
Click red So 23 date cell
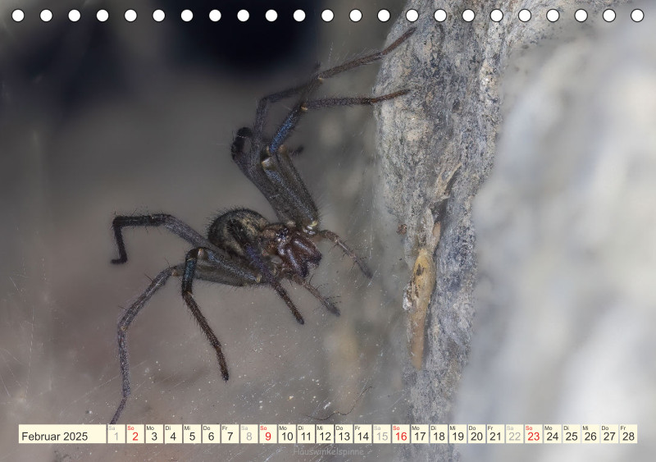click(534, 434)
